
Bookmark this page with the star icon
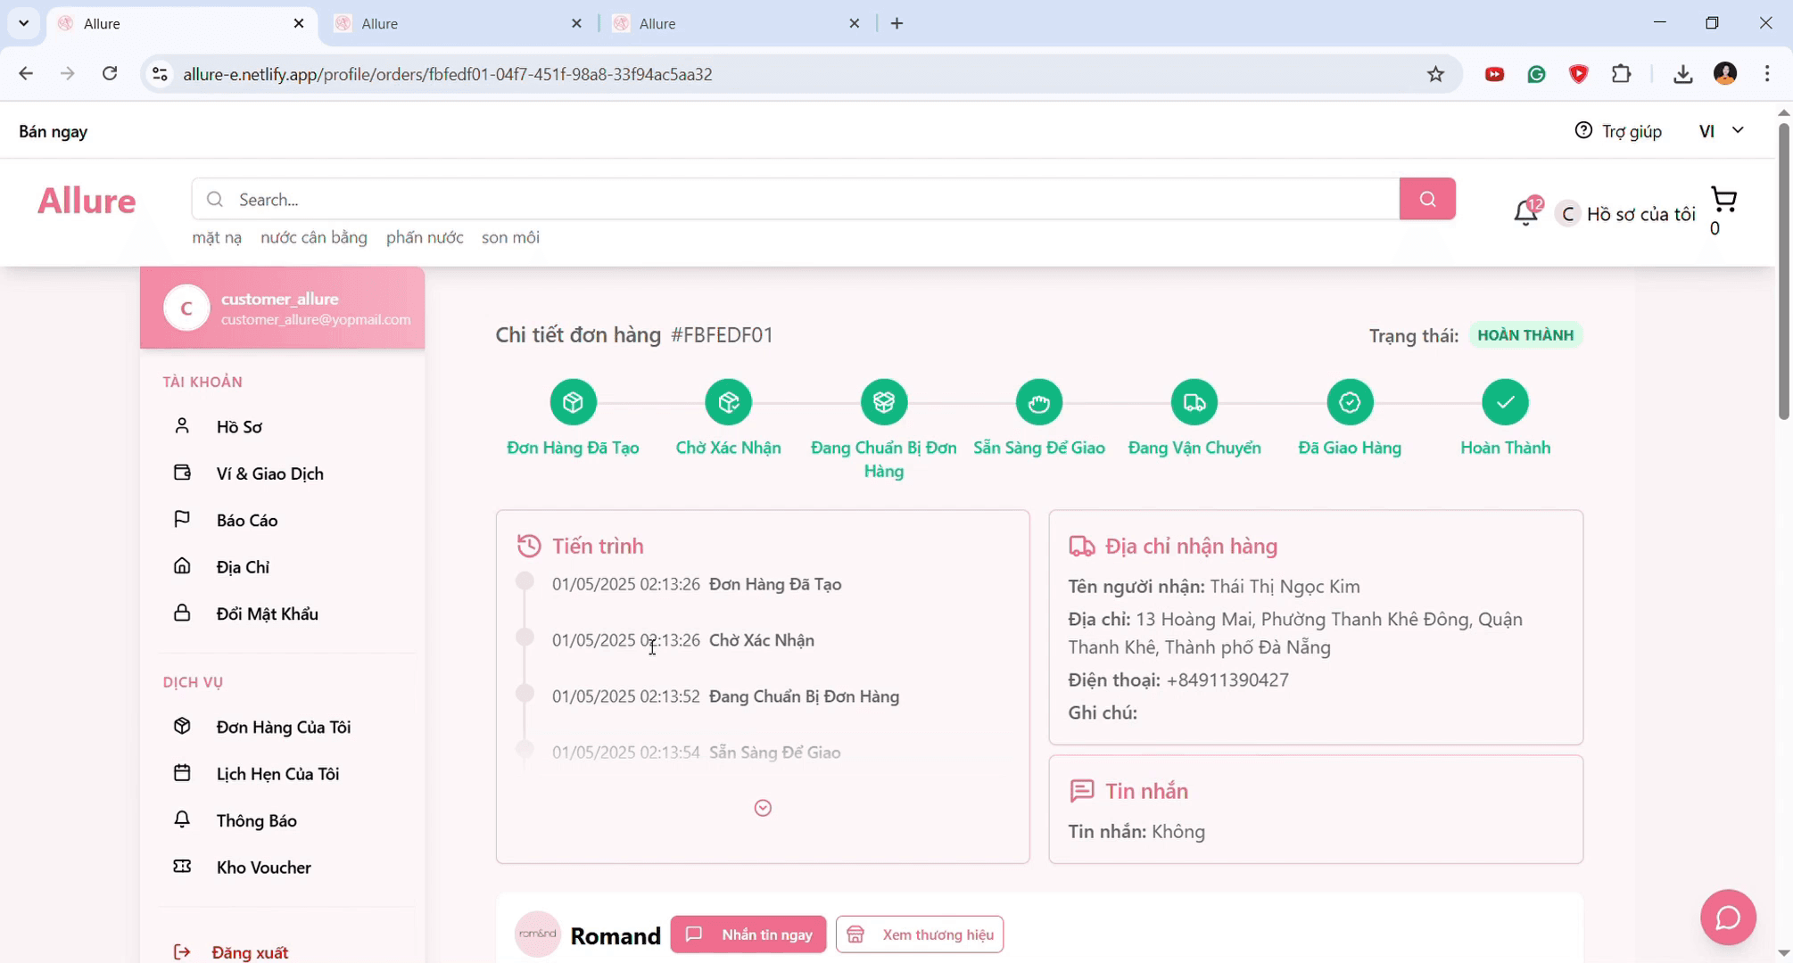point(1435,74)
